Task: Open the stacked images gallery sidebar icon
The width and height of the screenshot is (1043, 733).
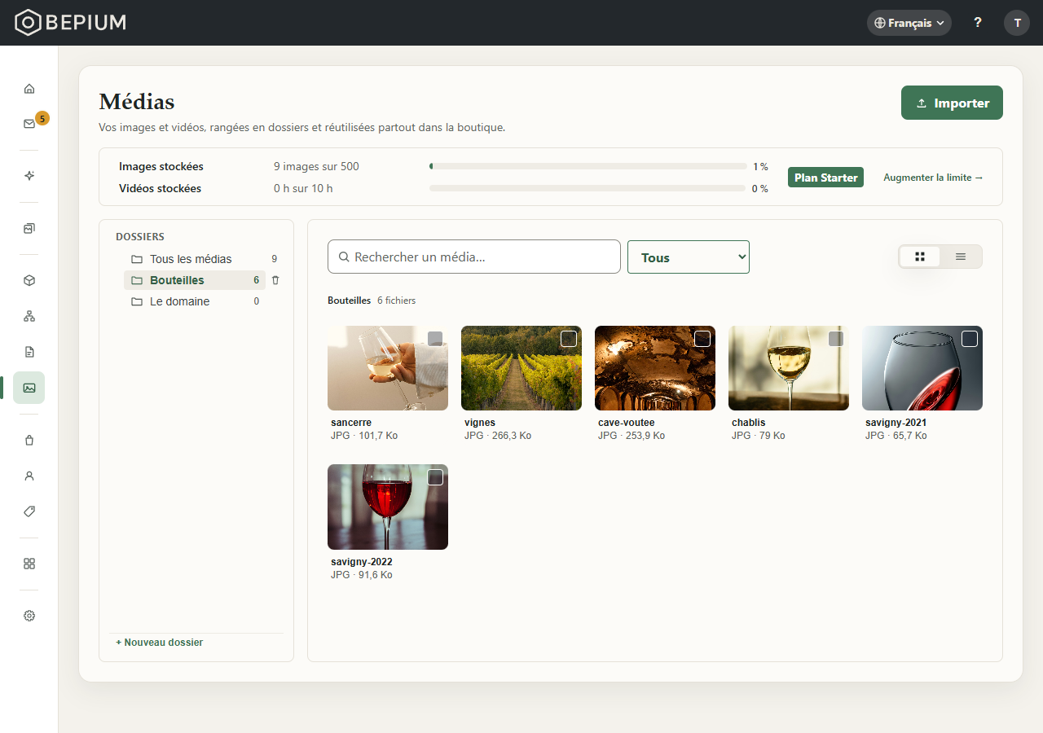Action: click(29, 228)
